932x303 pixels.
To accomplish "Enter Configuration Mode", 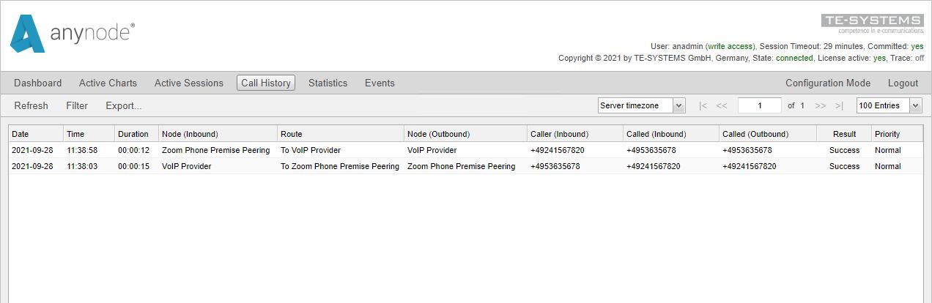I will tap(828, 83).
